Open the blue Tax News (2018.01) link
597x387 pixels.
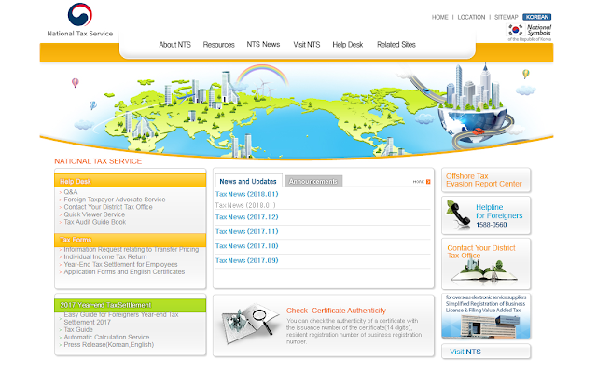[x=246, y=194]
